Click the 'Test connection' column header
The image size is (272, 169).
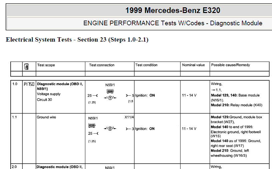click(x=102, y=65)
